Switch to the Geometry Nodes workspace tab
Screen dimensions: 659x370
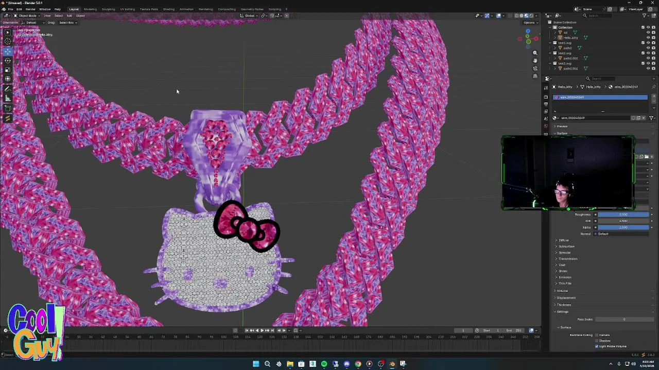[x=252, y=9]
